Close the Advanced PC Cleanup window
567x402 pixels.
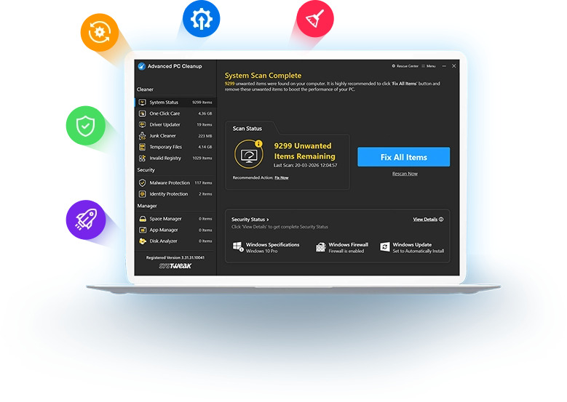[453, 66]
